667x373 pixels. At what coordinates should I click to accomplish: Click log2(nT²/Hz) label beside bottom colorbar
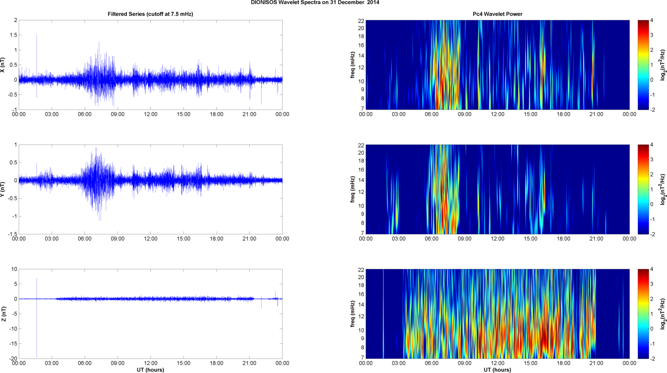coord(664,314)
